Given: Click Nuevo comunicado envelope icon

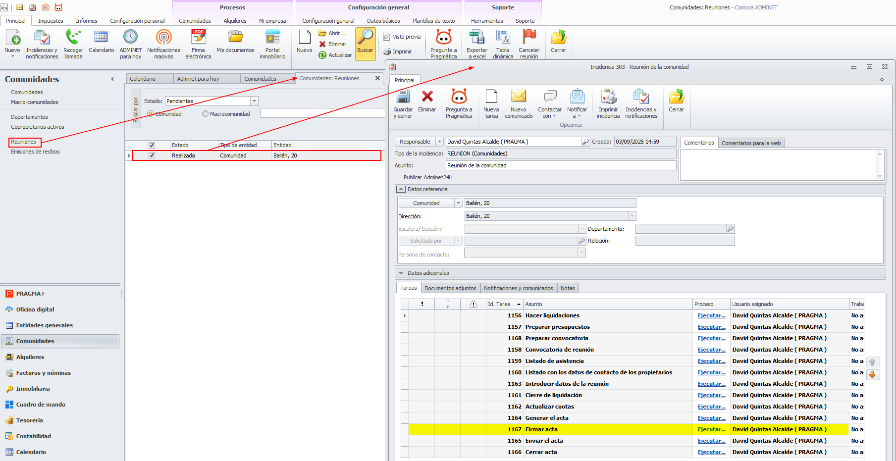Looking at the screenshot, I should (519, 97).
